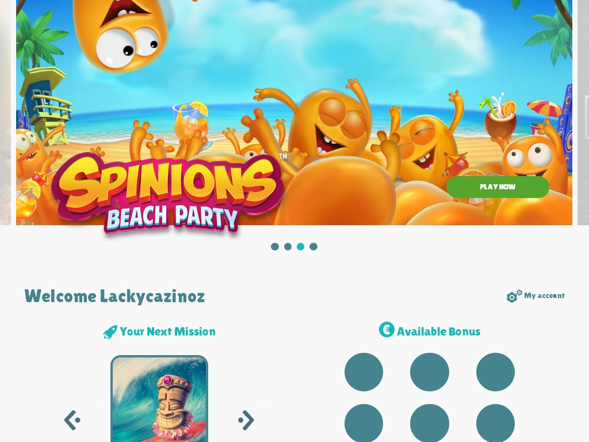Show next mission with right arrow
The image size is (589, 442).
246,420
